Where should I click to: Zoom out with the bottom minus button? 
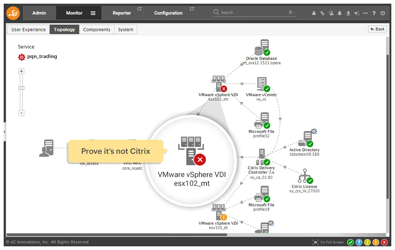click(x=21, y=113)
